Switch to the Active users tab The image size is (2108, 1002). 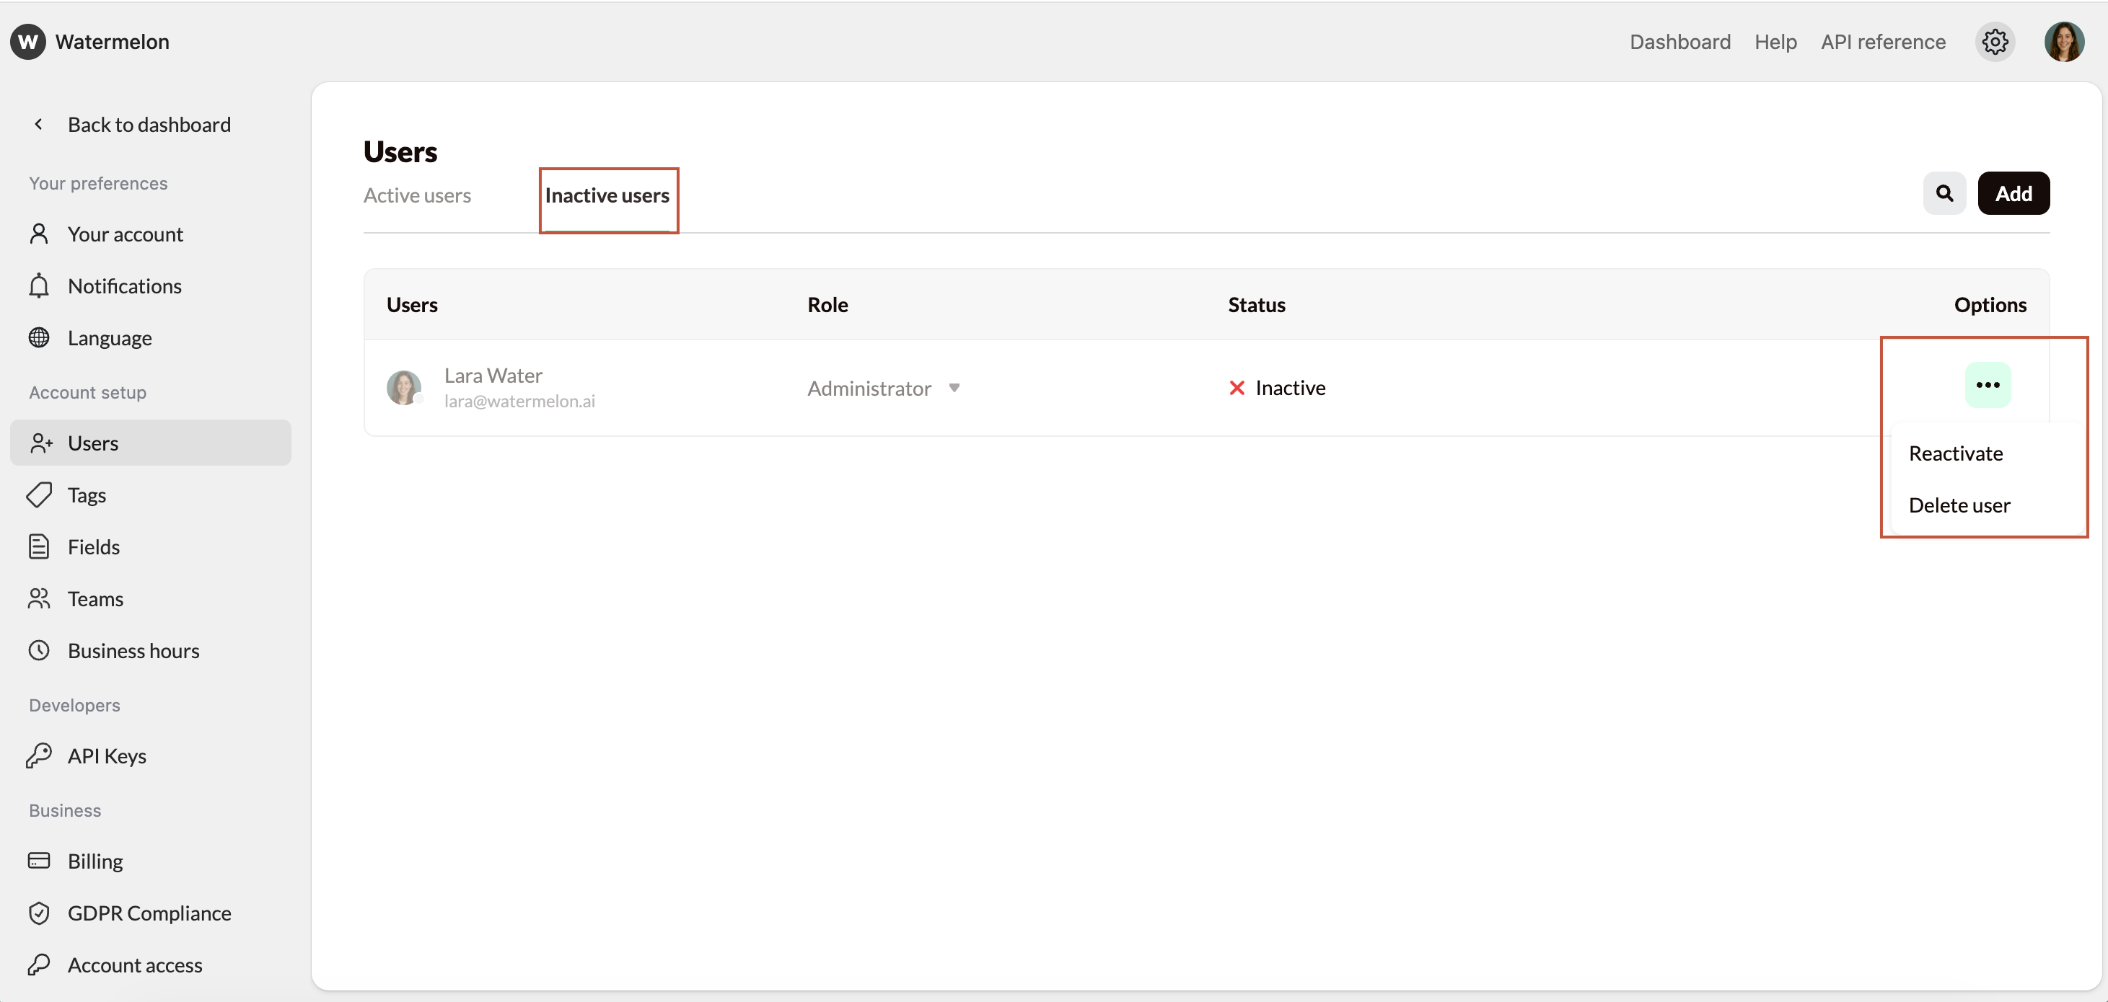coord(418,195)
